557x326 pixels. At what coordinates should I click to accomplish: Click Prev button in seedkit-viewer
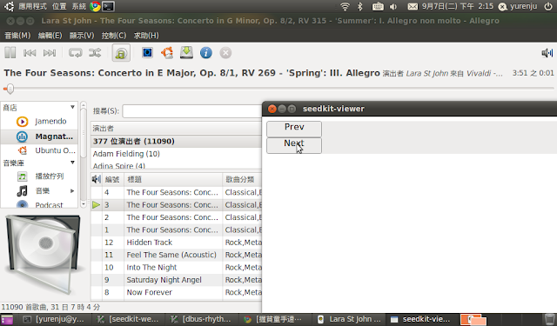click(294, 129)
